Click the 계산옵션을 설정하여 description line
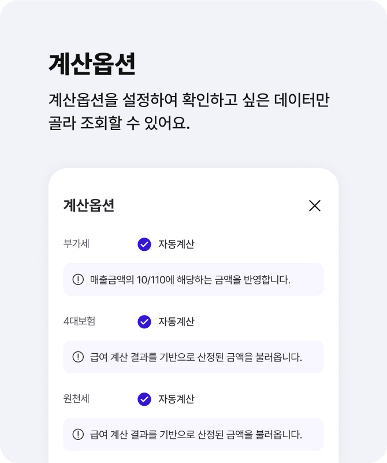 189,99
